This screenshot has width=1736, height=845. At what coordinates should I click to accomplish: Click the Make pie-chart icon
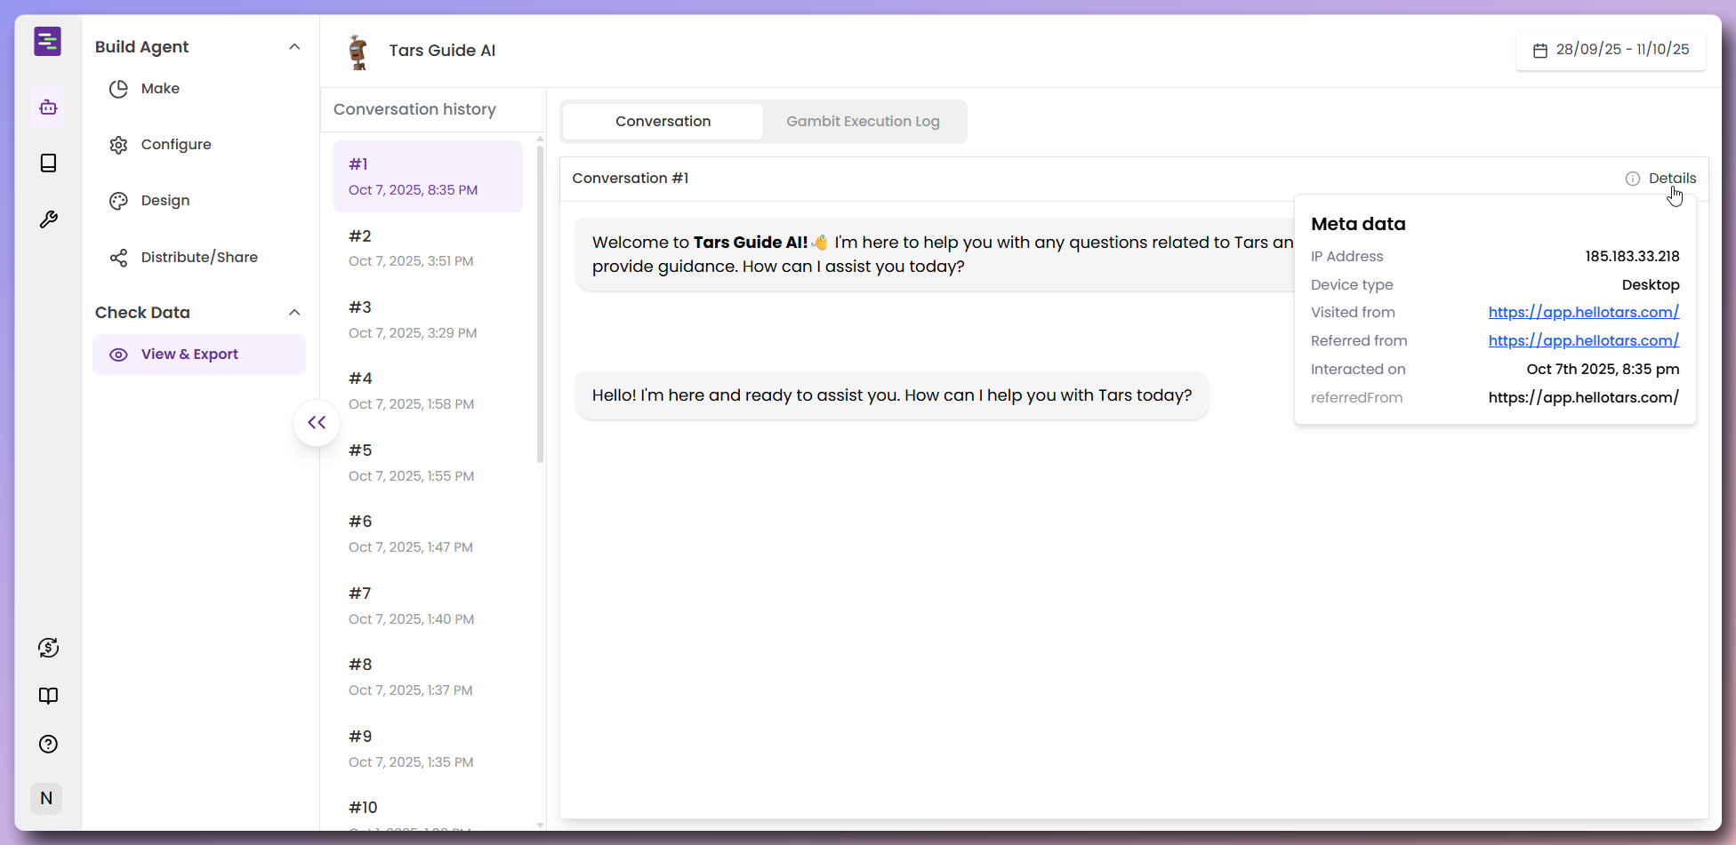coord(118,89)
